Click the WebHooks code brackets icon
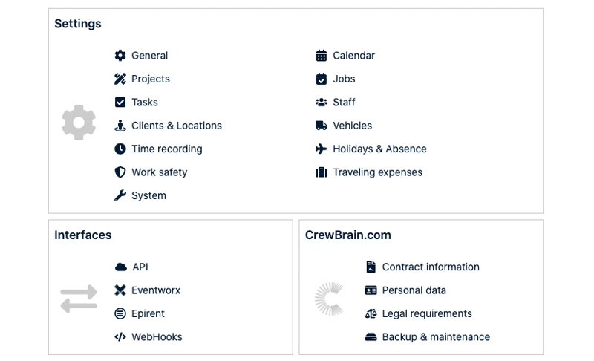 tap(120, 336)
